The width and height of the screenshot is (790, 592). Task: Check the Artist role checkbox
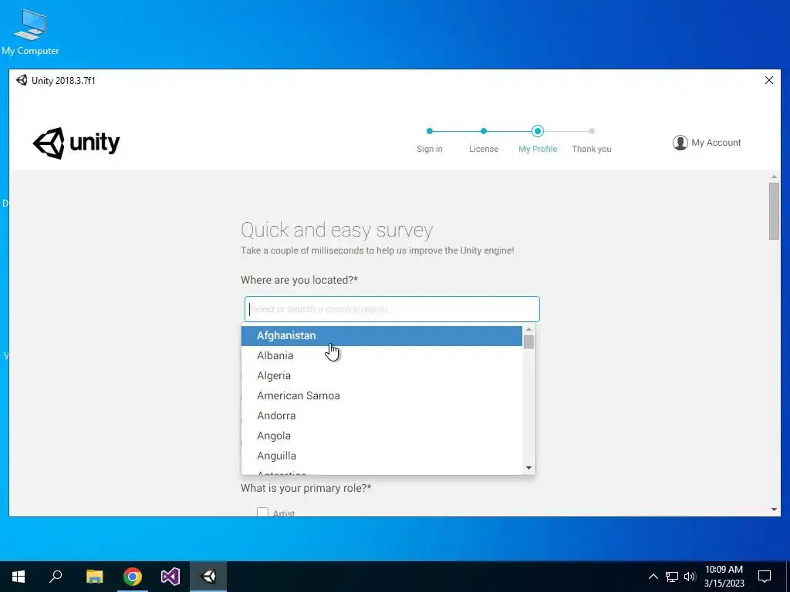(262, 512)
